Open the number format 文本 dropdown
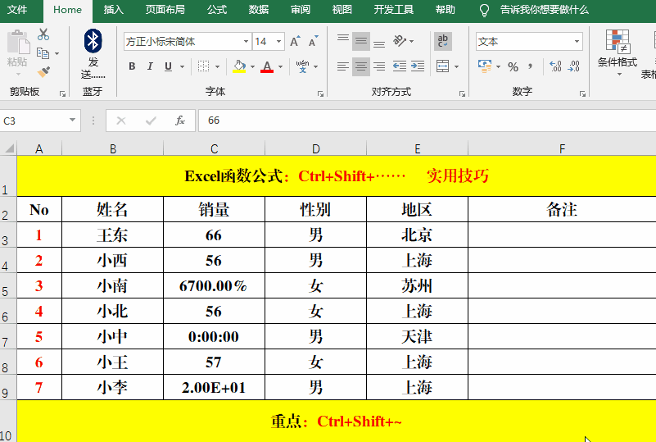The width and height of the screenshot is (656, 442). (577, 42)
